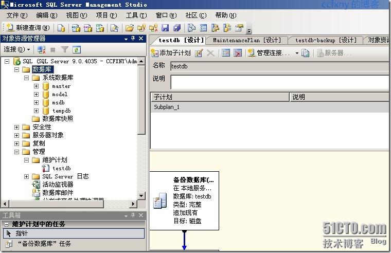The height and width of the screenshot is (253, 391).
Task: Click the Open File folder icon
Action: tap(130, 28)
